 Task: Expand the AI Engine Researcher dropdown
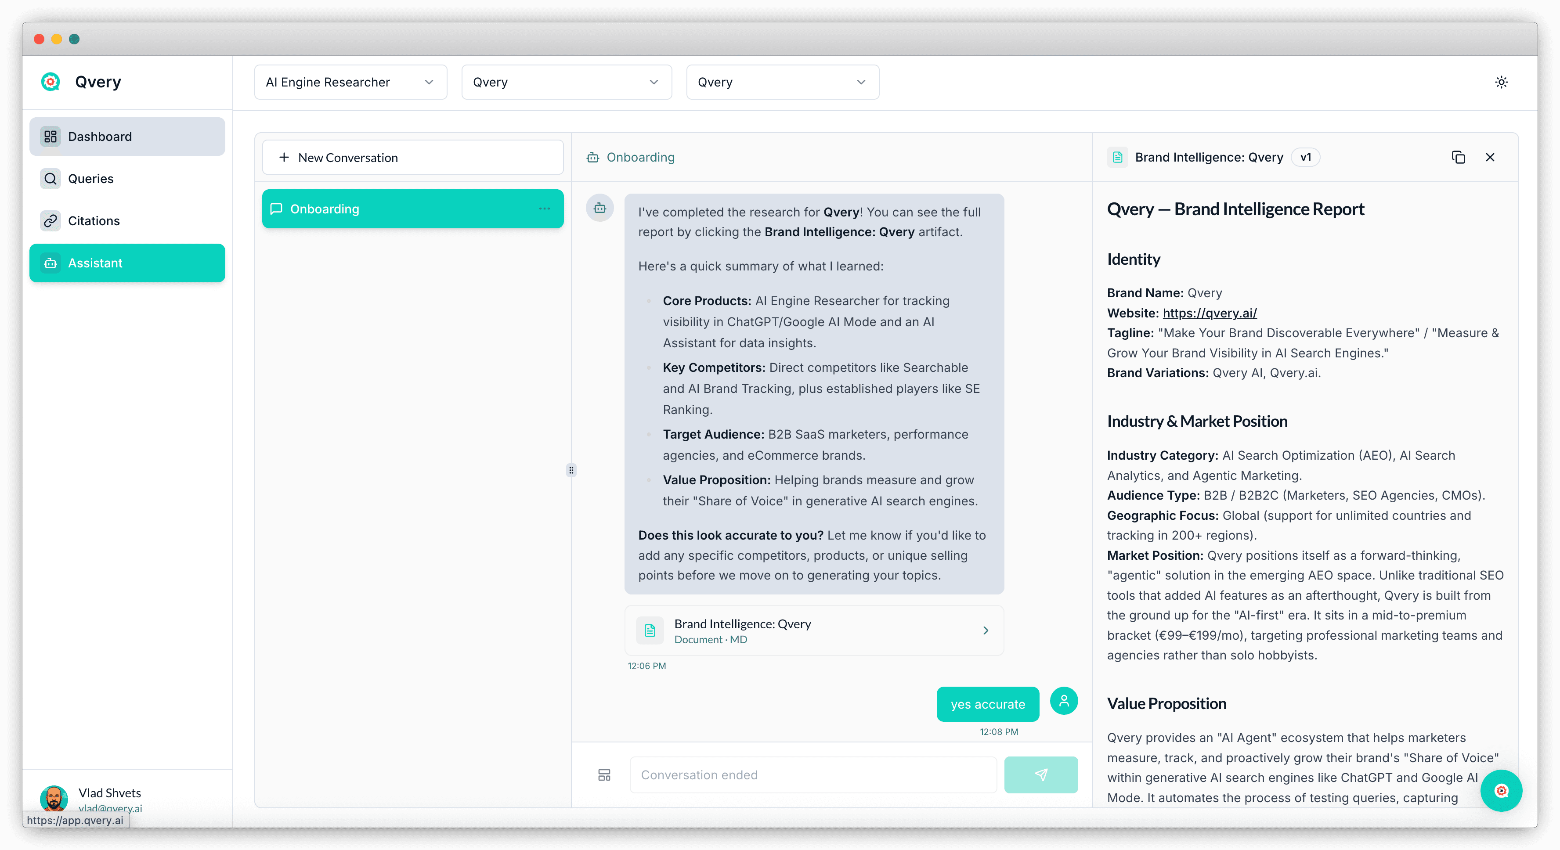pos(350,83)
